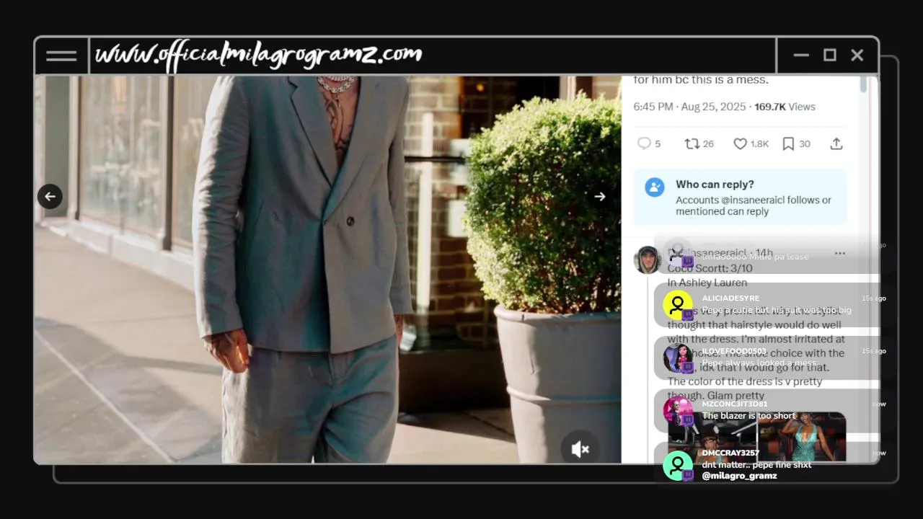The image size is (923, 519).
Task: Close the overlay browser window
Action: click(857, 55)
